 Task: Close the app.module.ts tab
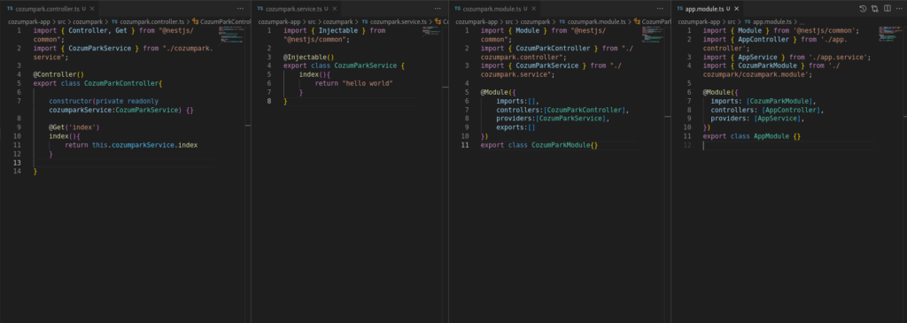tap(736, 9)
